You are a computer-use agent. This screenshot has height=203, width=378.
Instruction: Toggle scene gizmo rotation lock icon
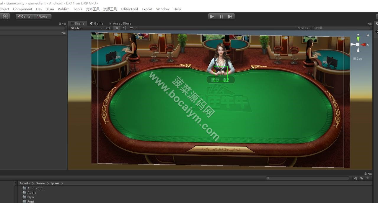pos(368,35)
